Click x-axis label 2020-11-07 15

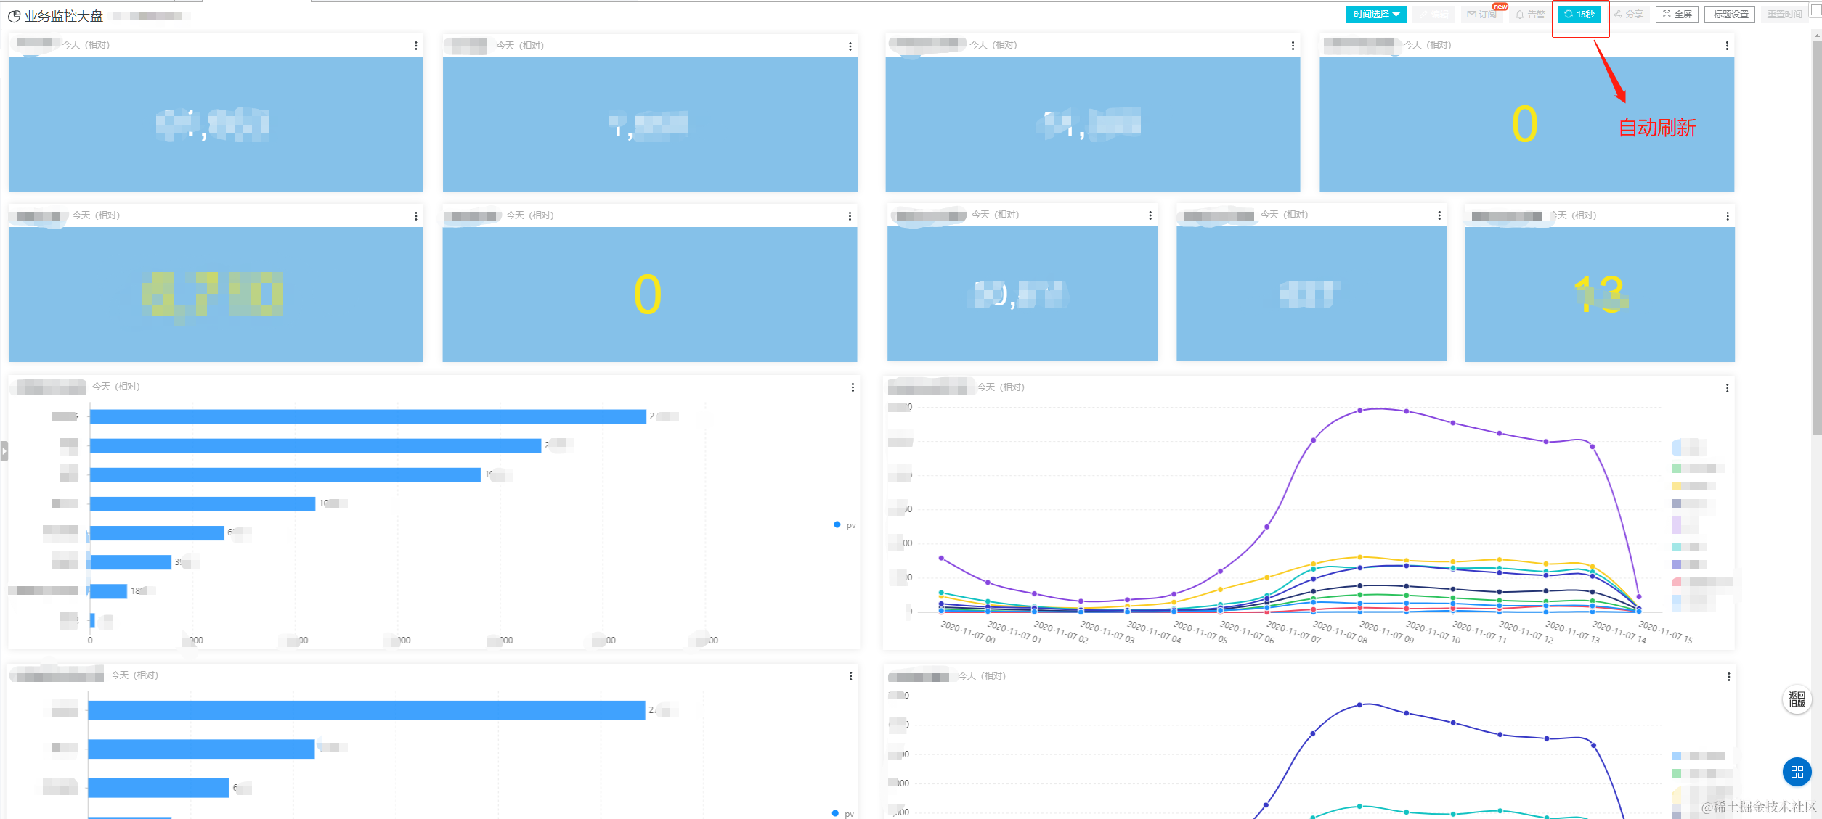(1665, 632)
